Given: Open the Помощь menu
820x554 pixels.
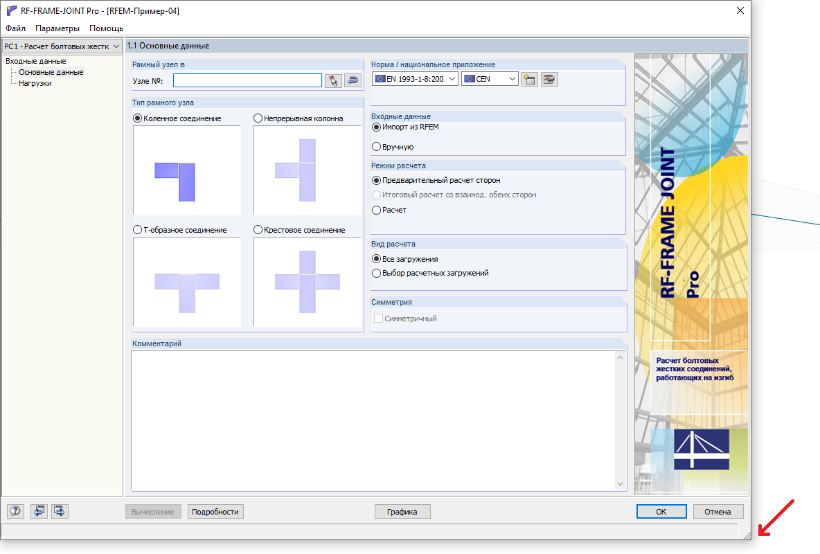Looking at the screenshot, I should coord(106,28).
